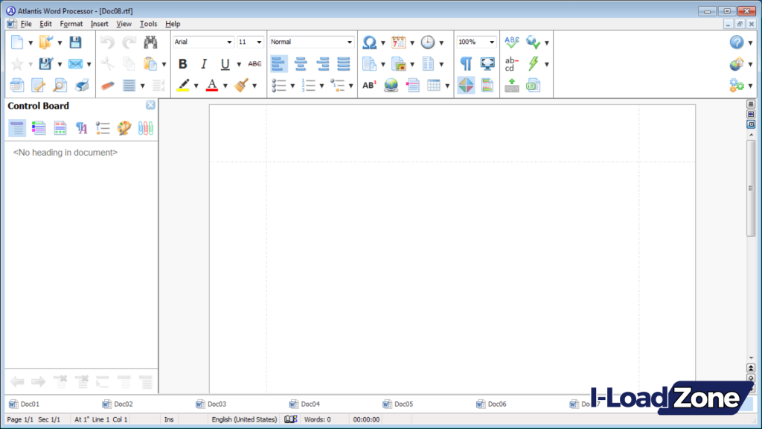Switch to full screen view
762x429 pixels.
pyautogui.click(x=487, y=63)
